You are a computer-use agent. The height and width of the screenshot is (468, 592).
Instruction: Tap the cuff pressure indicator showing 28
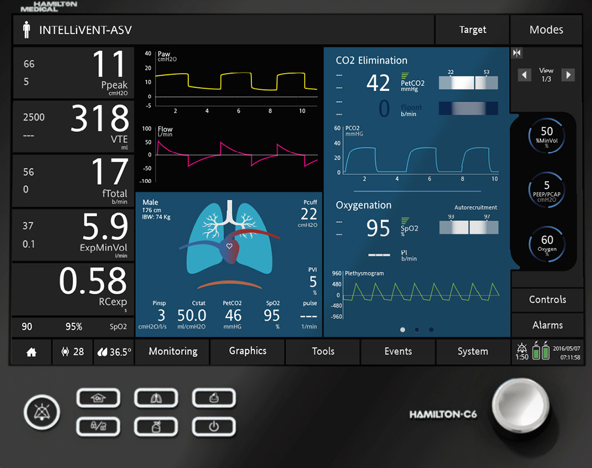click(73, 352)
